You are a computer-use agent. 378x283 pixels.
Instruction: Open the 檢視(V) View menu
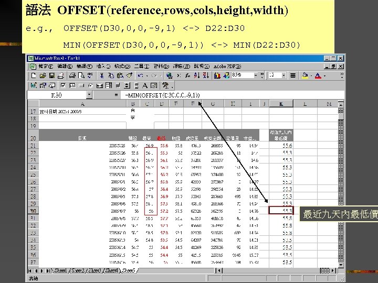(85, 67)
